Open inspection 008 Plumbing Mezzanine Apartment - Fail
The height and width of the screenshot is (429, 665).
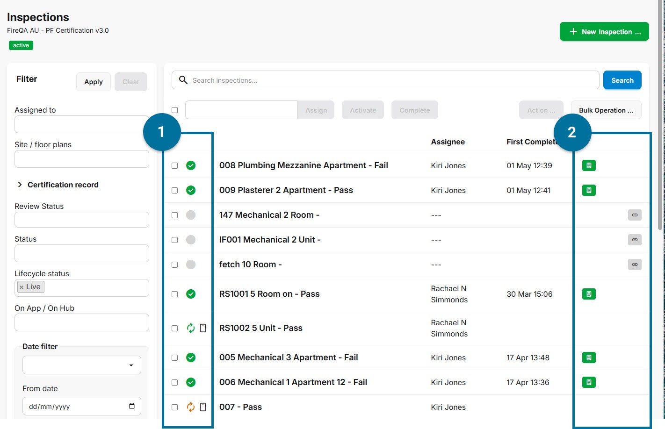point(304,165)
